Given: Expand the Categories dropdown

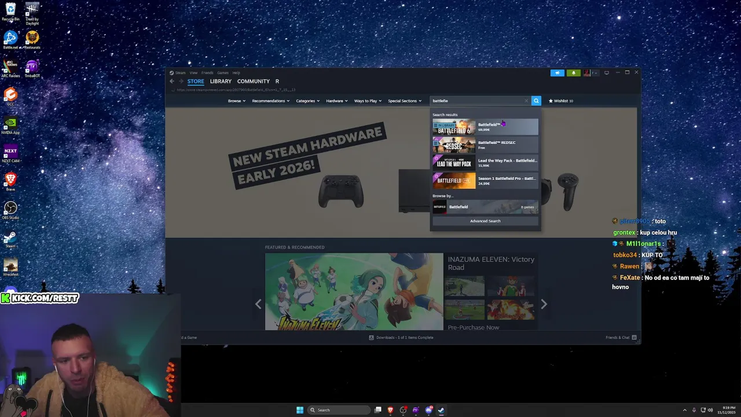Looking at the screenshot, I should click(x=307, y=101).
